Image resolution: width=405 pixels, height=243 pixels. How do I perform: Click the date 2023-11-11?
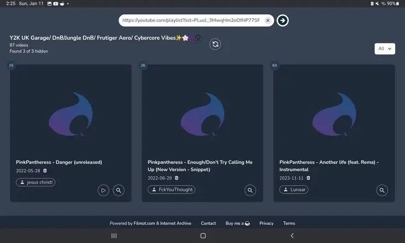tap(291, 178)
